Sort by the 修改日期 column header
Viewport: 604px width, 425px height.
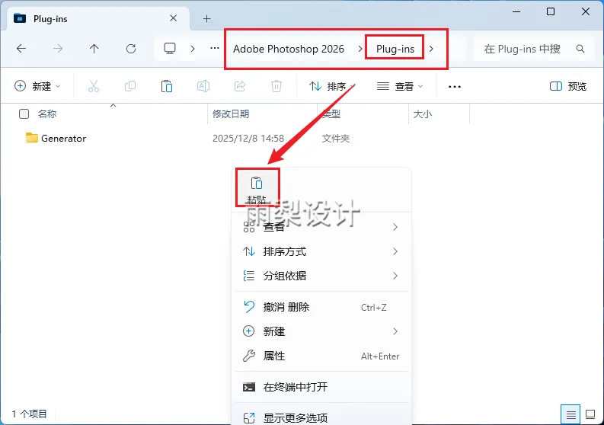(x=231, y=114)
